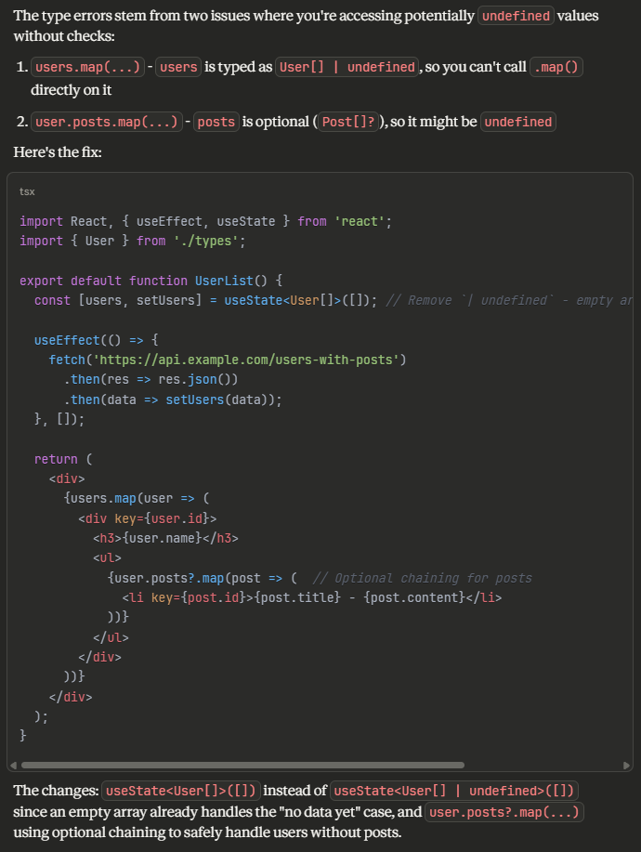Click the code block's right scroll arrow
The height and width of the screenshot is (852, 641).
tap(628, 766)
